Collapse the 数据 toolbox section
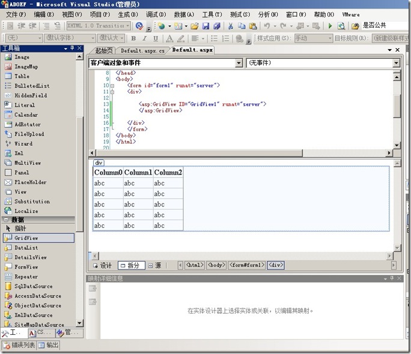The height and width of the screenshot is (354, 411). (x=6, y=220)
